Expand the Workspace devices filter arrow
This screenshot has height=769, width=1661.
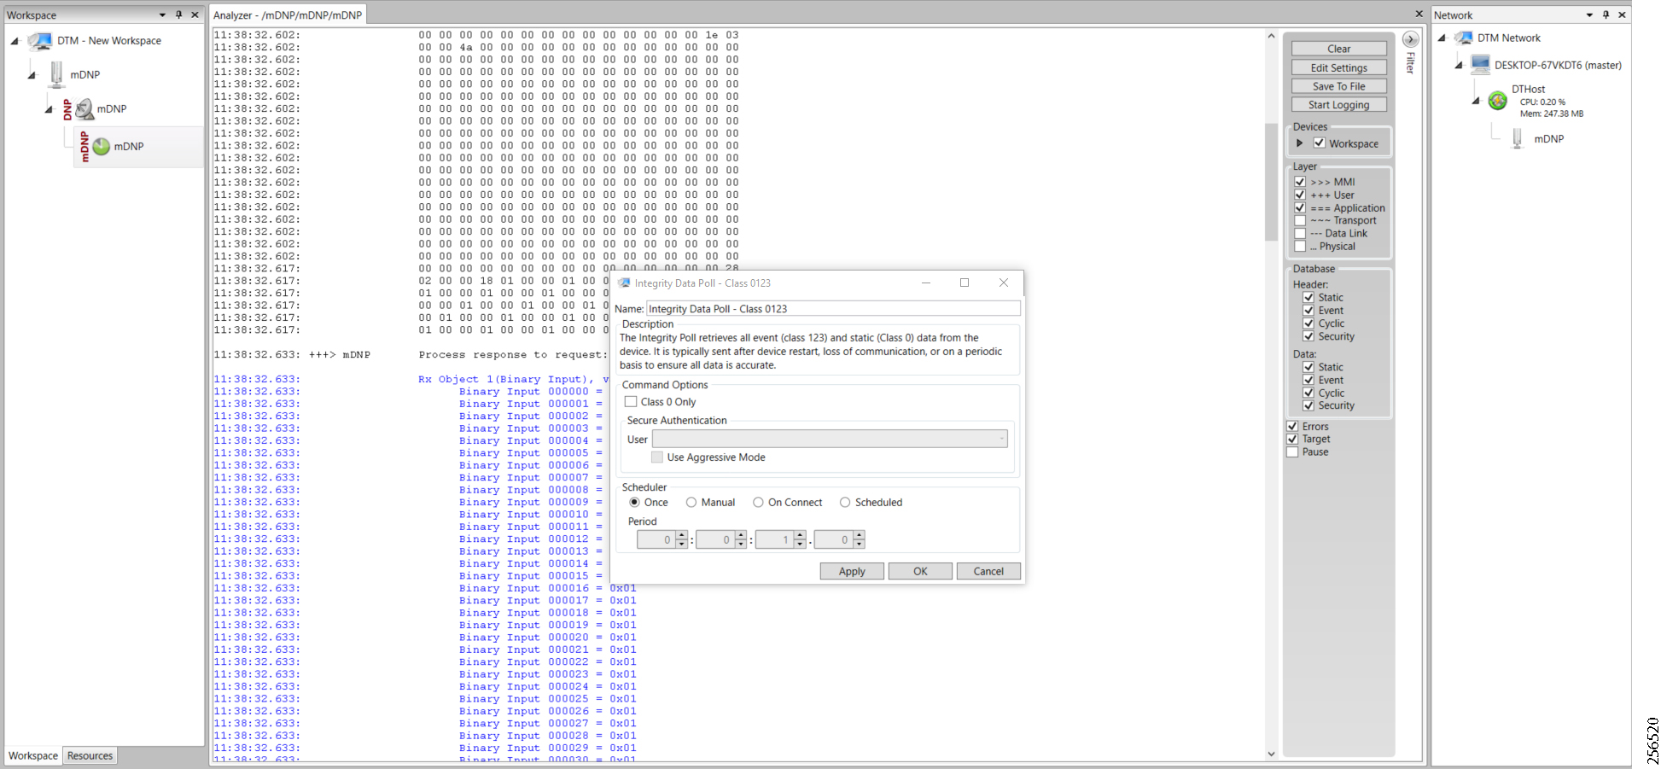pyautogui.click(x=1300, y=143)
